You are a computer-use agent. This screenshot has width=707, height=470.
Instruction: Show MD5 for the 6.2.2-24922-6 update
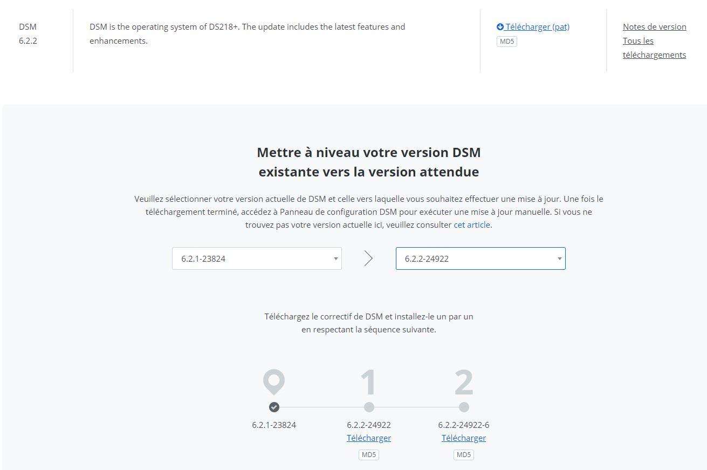coord(464,455)
